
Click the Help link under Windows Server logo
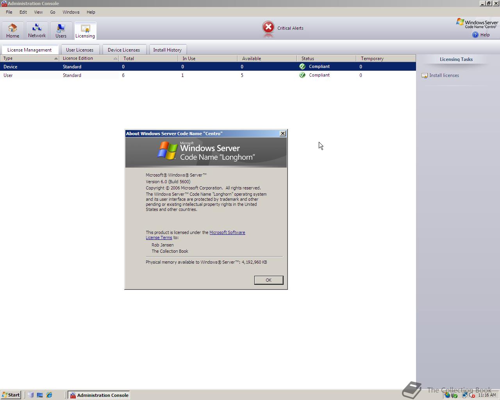(x=485, y=35)
